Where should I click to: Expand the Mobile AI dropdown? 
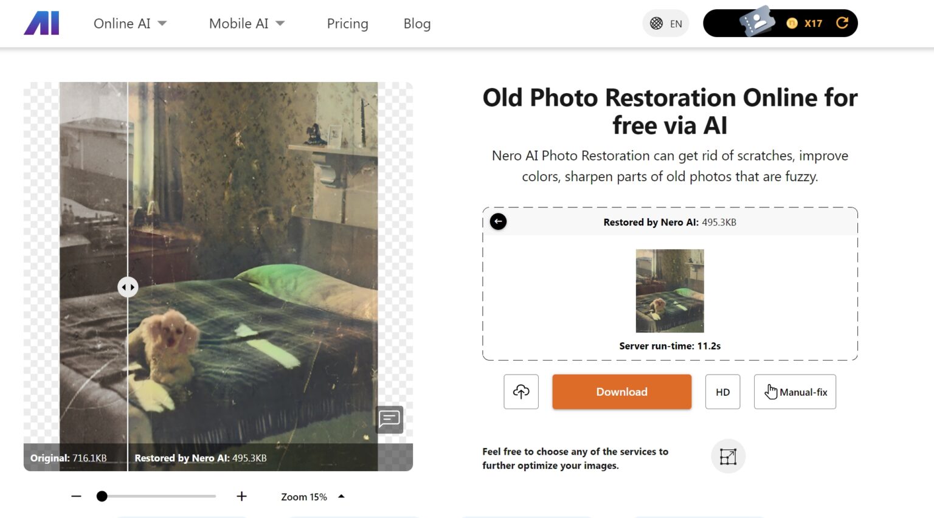[x=246, y=24]
